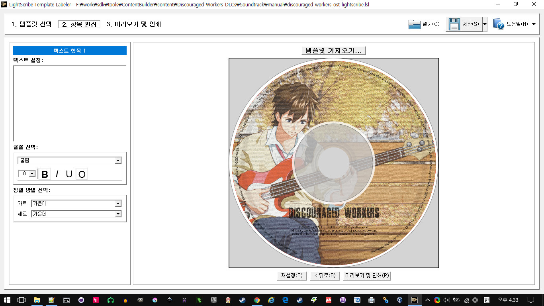Image resolution: width=544 pixels, height=306 pixels.
Task: Click the < 뒤로(B) back button
Action: coord(325,276)
